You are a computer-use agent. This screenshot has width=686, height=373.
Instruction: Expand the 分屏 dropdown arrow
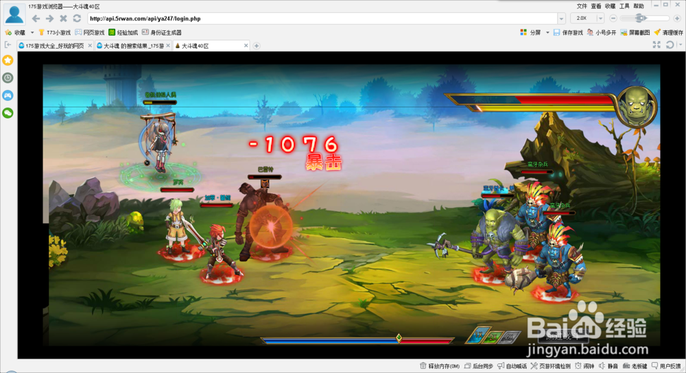tap(547, 33)
